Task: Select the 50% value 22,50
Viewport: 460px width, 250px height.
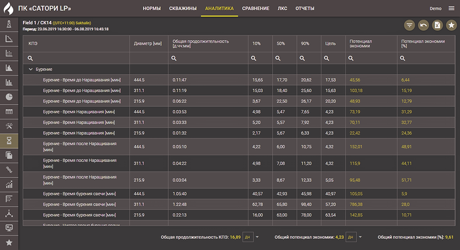Action: 282,101
